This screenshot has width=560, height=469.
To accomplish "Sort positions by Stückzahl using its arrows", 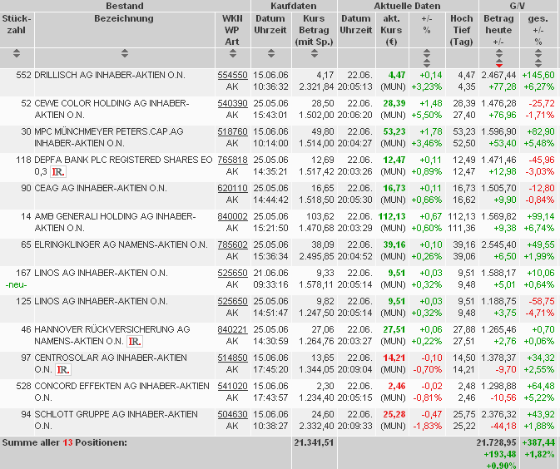I will coord(17,53).
